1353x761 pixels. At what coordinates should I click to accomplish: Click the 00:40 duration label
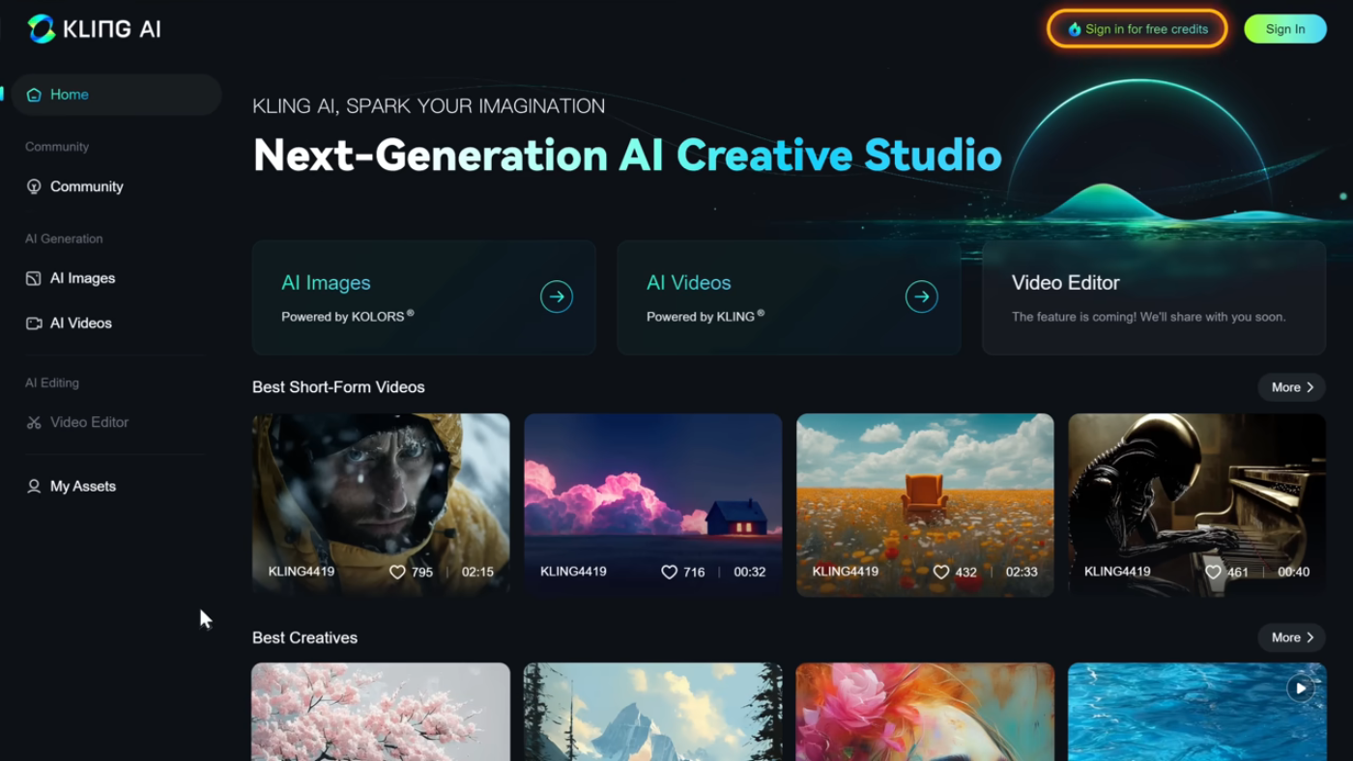1294,572
